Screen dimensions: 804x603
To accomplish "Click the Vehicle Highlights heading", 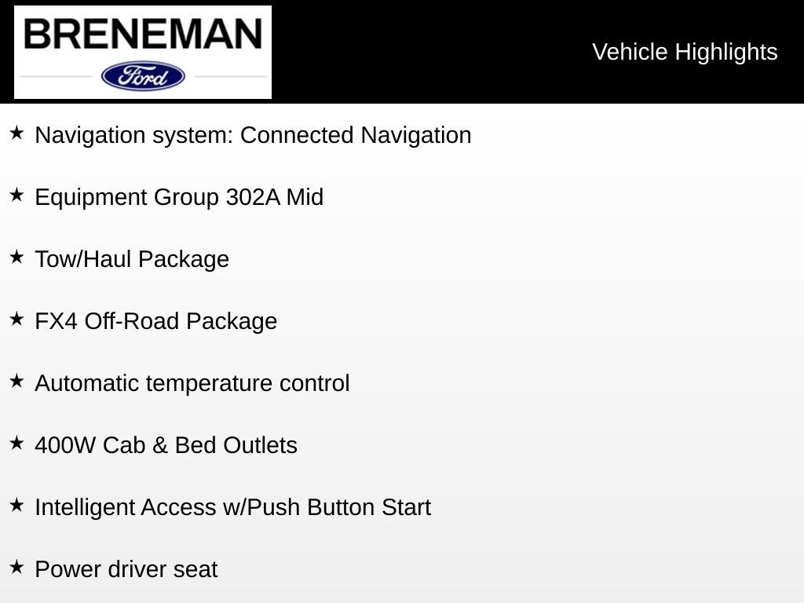I will click(x=685, y=52).
